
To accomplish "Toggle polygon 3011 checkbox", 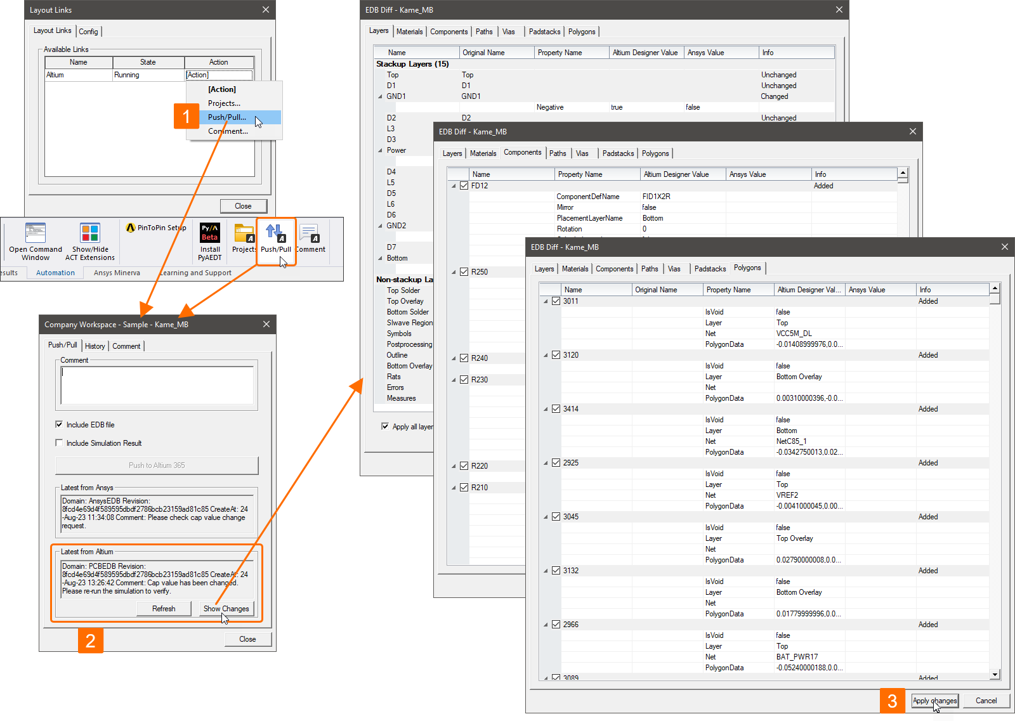I will pyautogui.click(x=556, y=301).
